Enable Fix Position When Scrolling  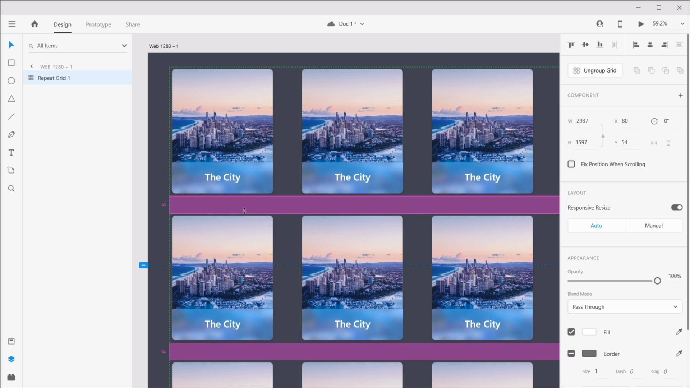[x=571, y=164]
